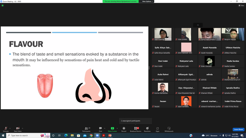The image size is (246, 138).
Task: Collapse gallery with the up chevron
Action: (198, 25)
